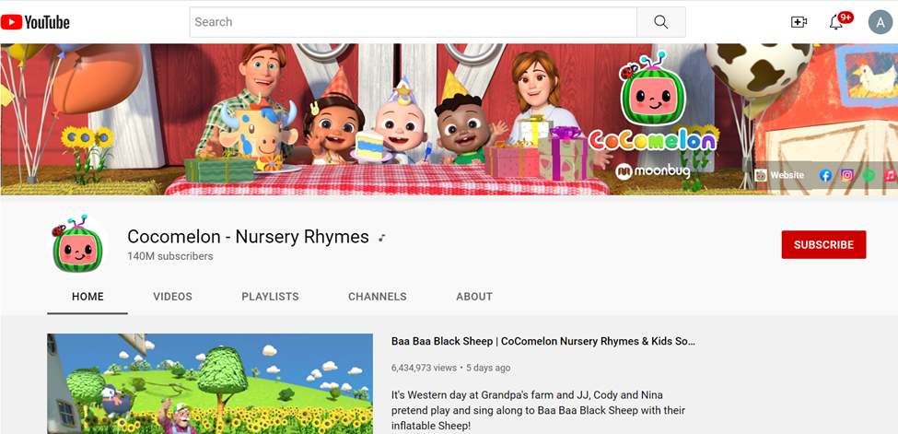Click in the Search field
This screenshot has width=898, height=434.
click(x=413, y=22)
